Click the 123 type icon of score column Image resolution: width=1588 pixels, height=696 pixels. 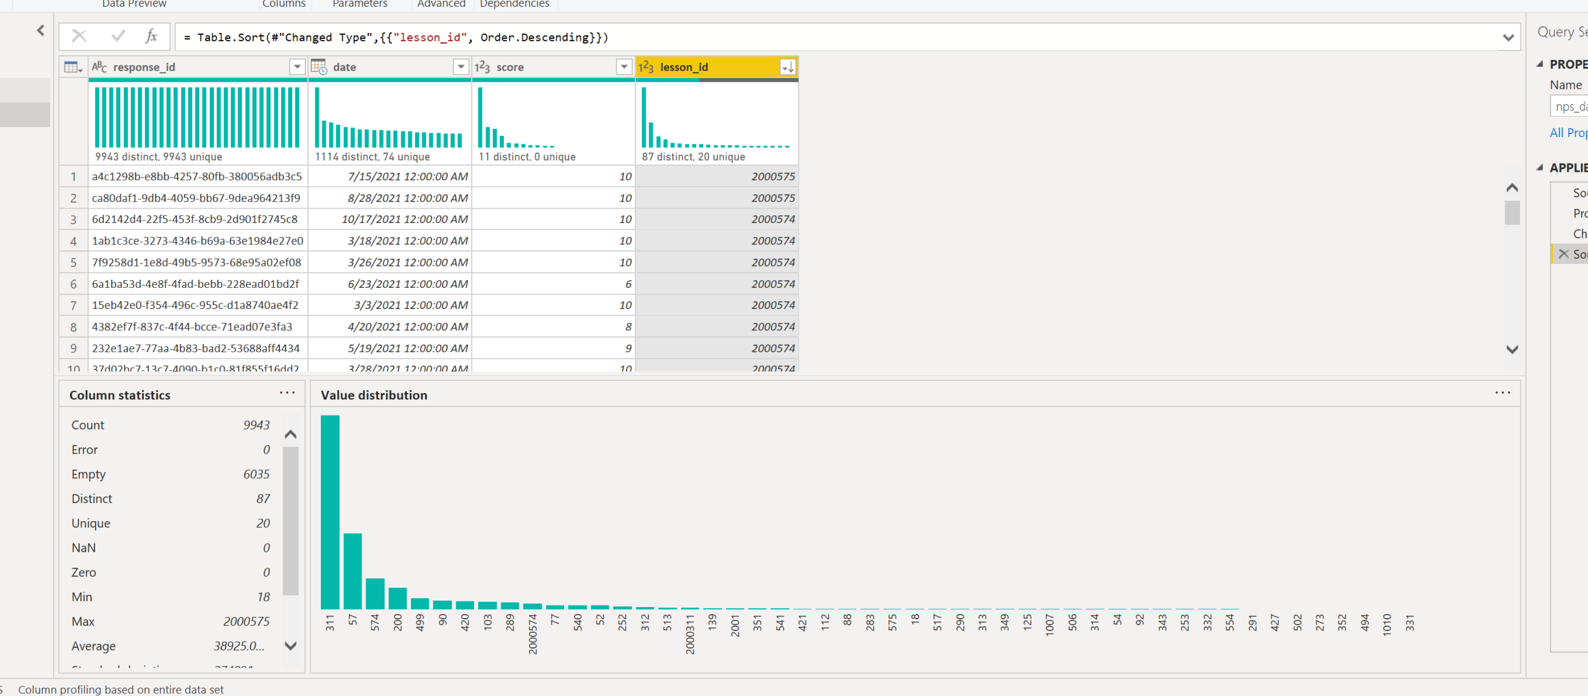point(482,66)
